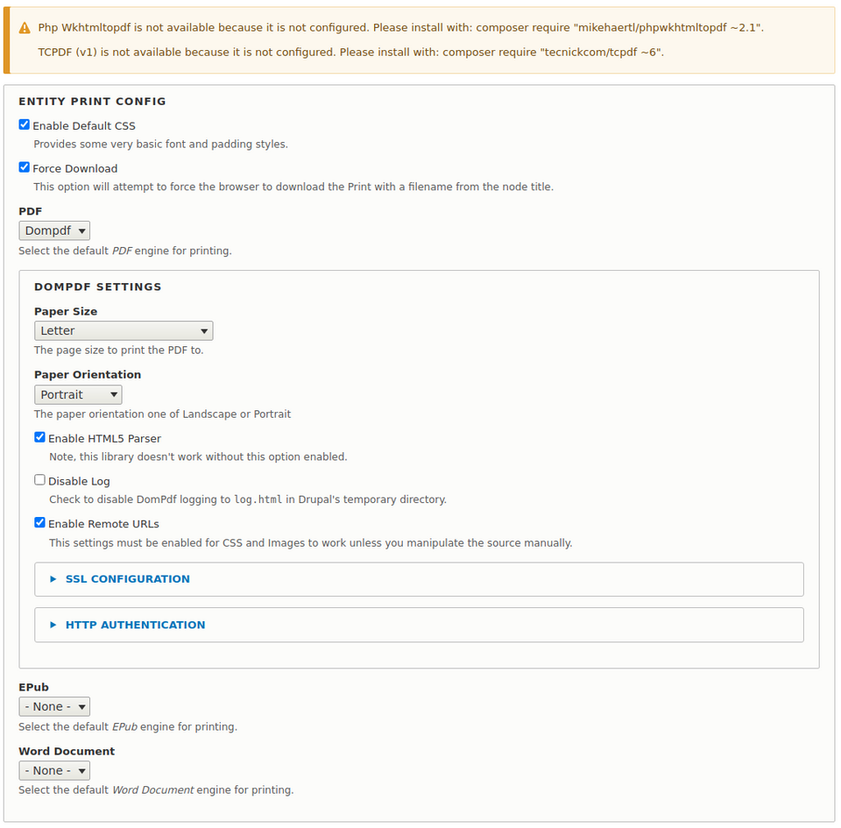The width and height of the screenshot is (841, 828).
Task: Click the warning triangle icon in the alert banner
Action: pyautogui.click(x=25, y=27)
